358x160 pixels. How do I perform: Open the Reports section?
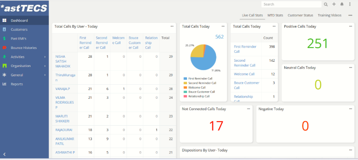pyautogui.click(x=17, y=84)
